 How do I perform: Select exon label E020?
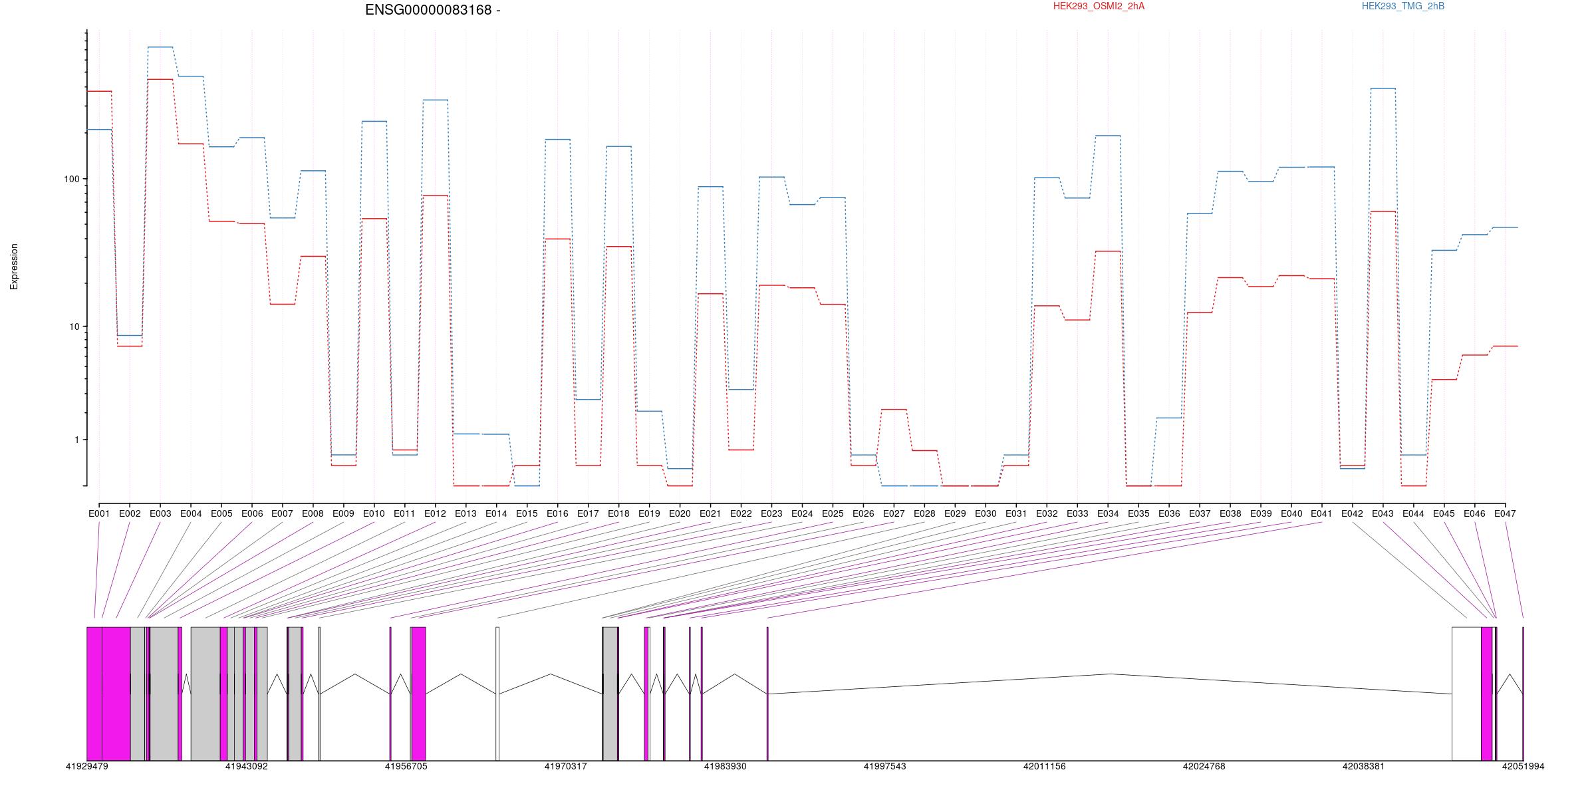pyautogui.click(x=680, y=513)
